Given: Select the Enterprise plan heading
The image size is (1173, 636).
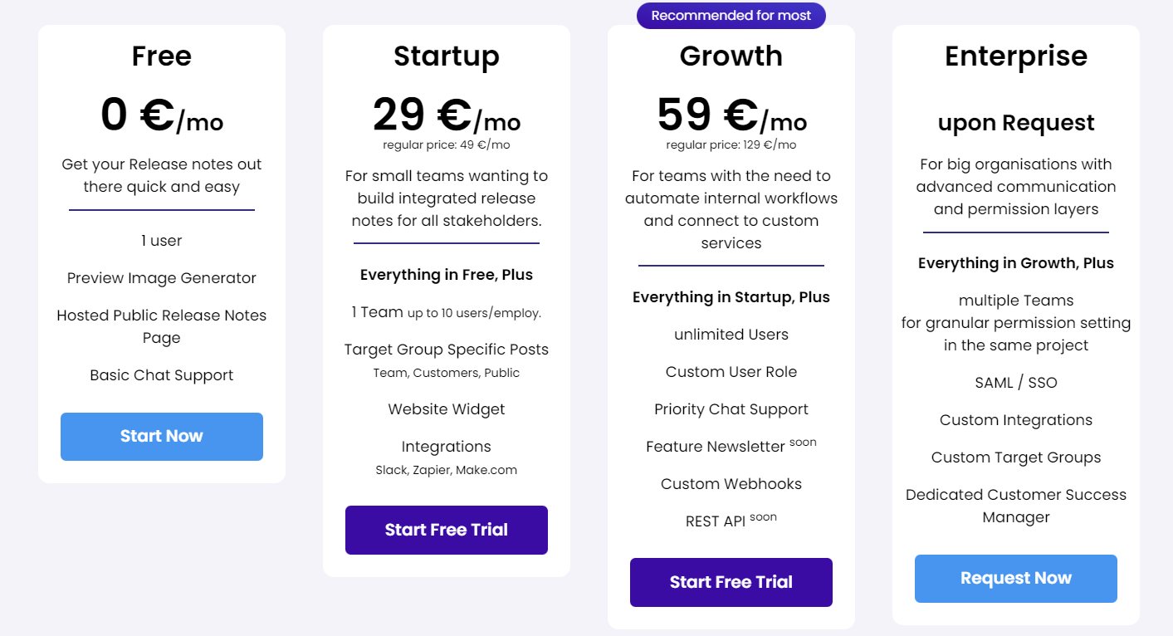Looking at the screenshot, I should coord(1016,56).
